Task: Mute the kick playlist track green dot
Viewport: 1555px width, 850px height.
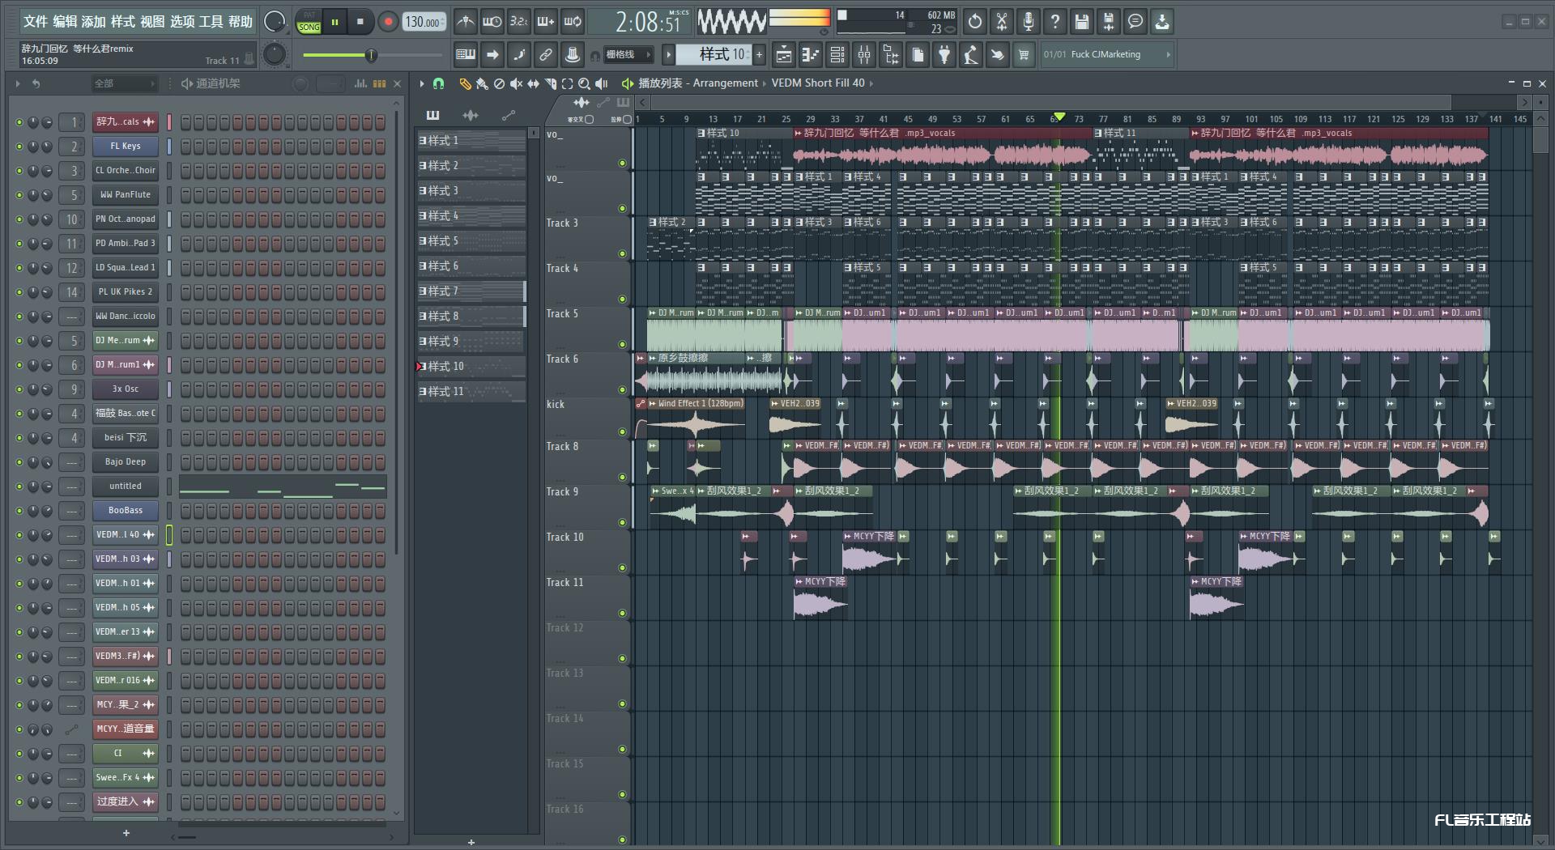Action: point(622,432)
